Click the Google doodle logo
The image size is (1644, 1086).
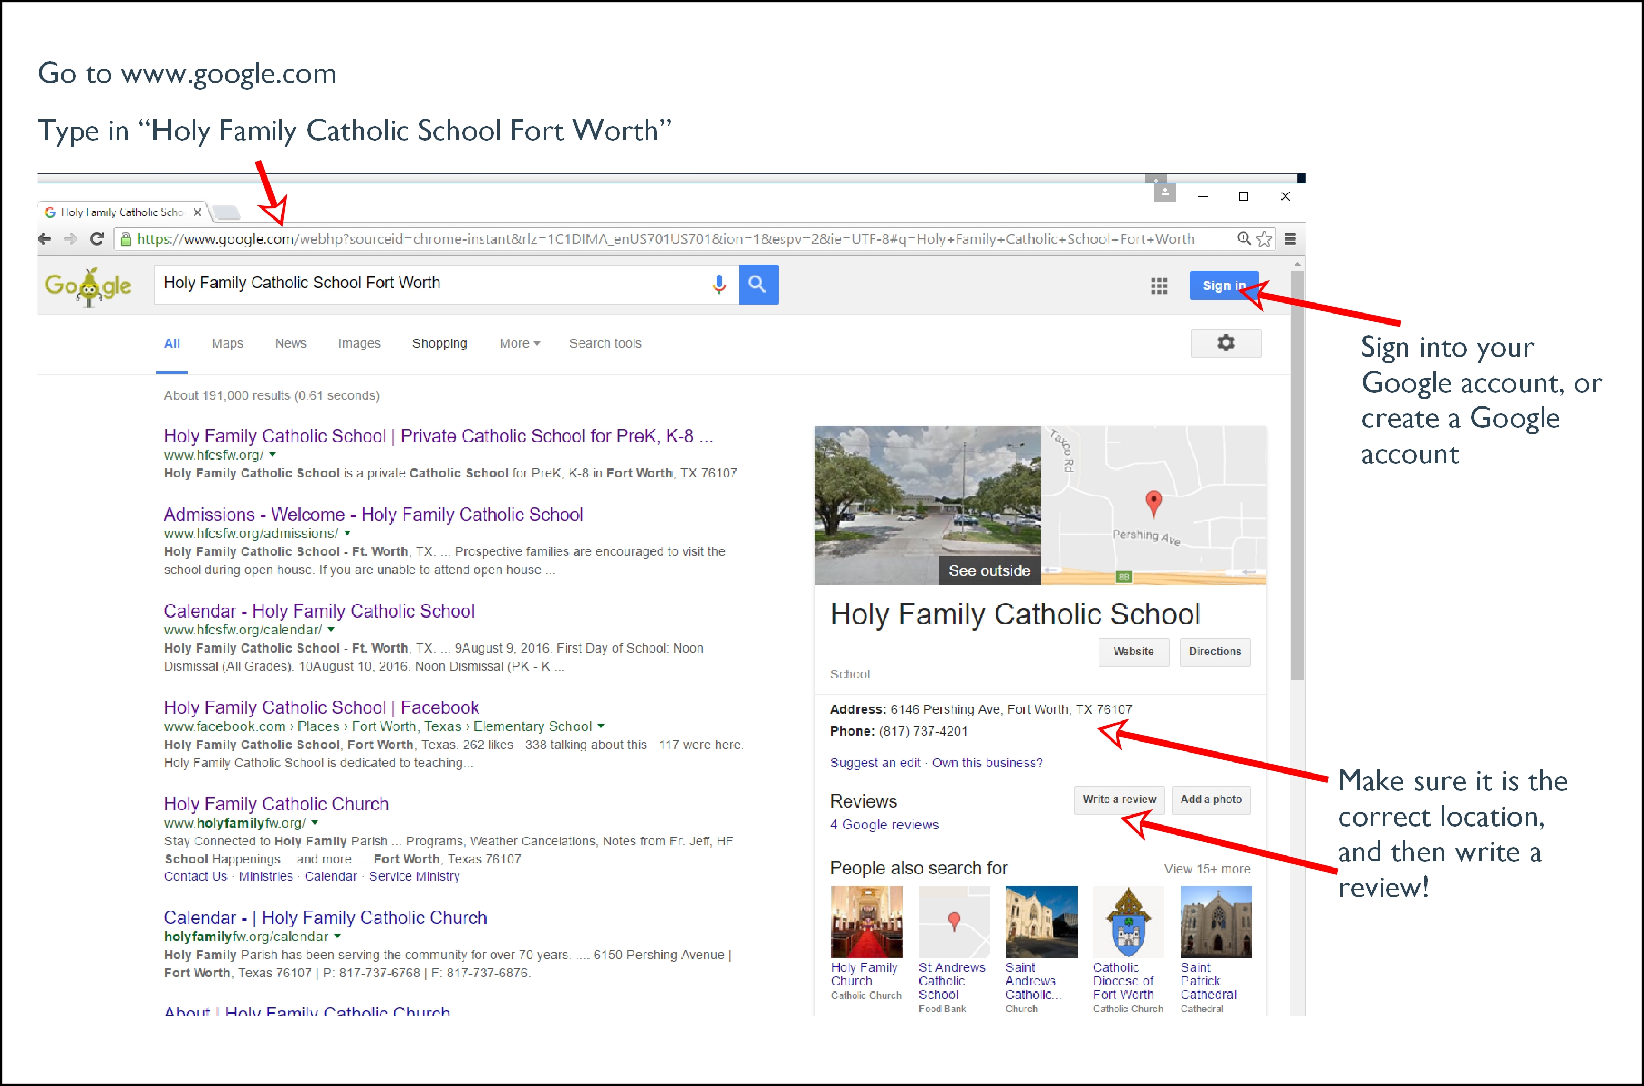(88, 286)
